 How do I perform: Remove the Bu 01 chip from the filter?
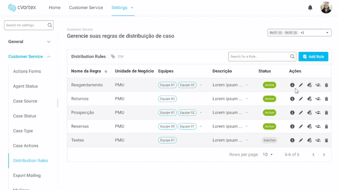coord(281,33)
